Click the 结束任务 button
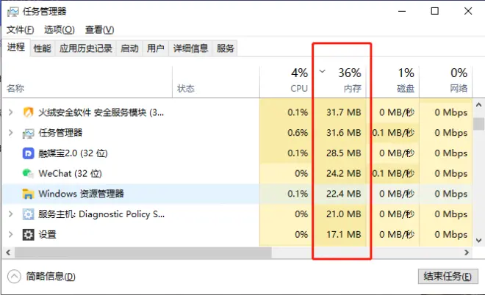 pyautogui.click(x=445, y=277)
